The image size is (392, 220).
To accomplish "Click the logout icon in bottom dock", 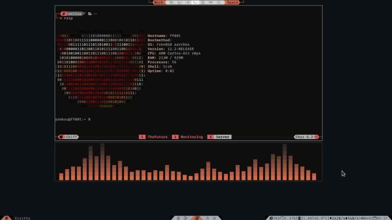I will tap(186, 218).
